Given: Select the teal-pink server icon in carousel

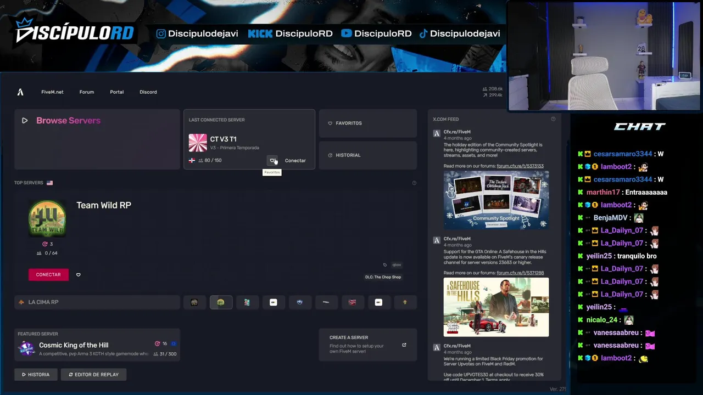Looking at the screenshot, I should click(x=247, y=302).
